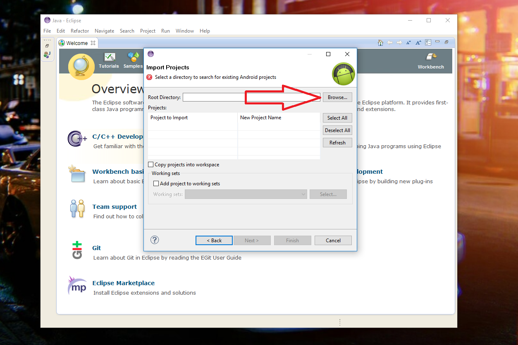Click the Browse... button
The image size is (518, 345).
tap(337, 97)
